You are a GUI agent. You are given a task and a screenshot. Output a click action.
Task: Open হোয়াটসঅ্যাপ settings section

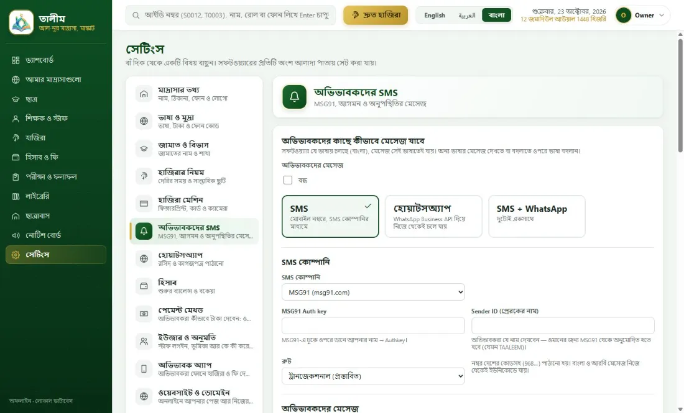pyautogui.click(x=194, y=258)
